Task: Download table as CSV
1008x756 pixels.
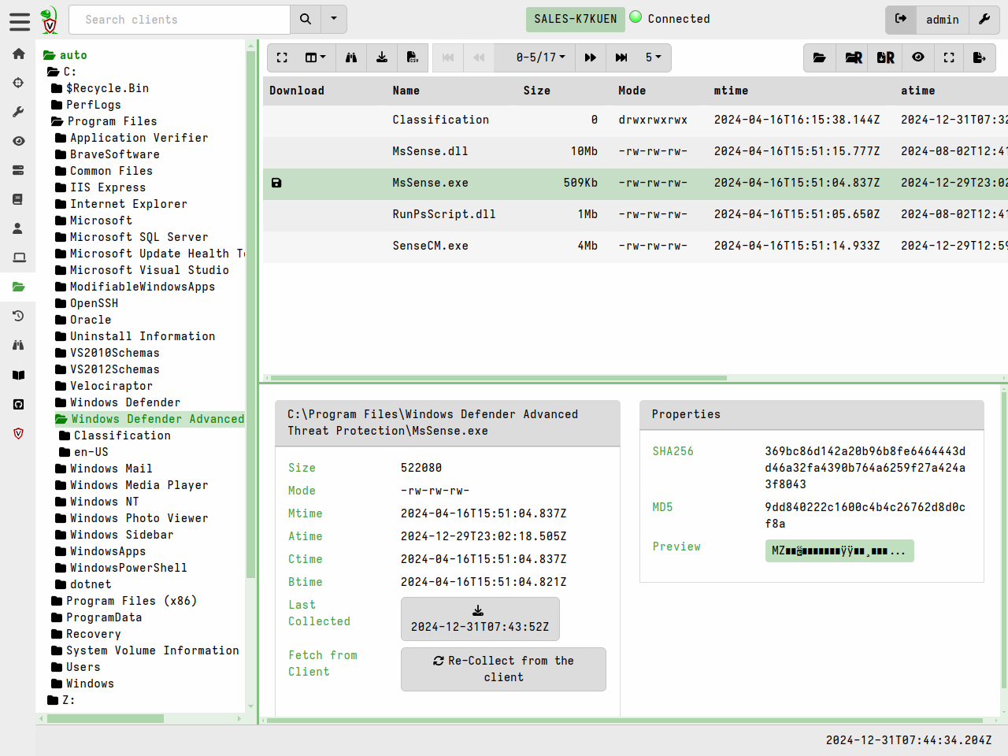Action: click(x=413, y=57)
